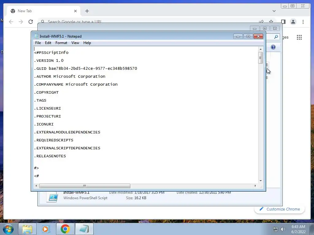Reload the page in Chrome

pyautogui.click(x=31, y=22)
